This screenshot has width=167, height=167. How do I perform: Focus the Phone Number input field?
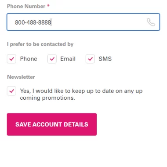click(x=83, y=22)
